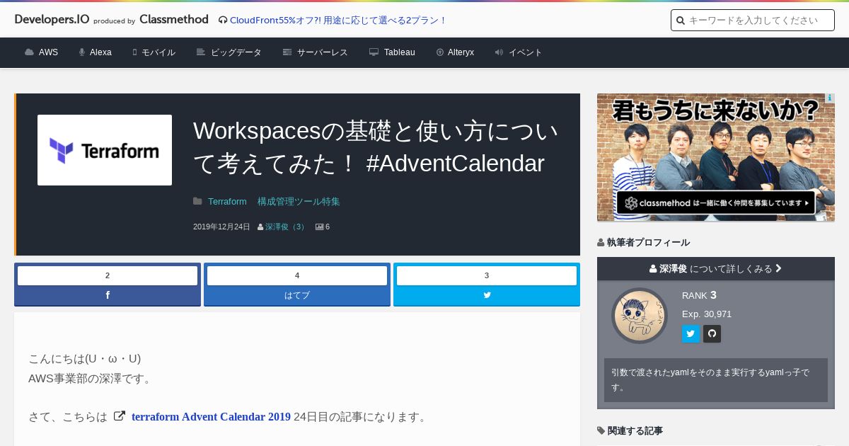Click the folder icon next to Terraform category

click(197, 202)
